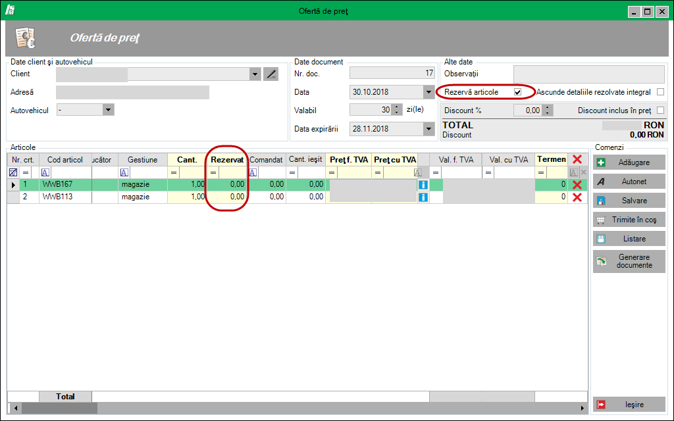Click red X in Articole header column
Image resolution: width=674 pixels, height=421 pixels.
pos(577,159)
